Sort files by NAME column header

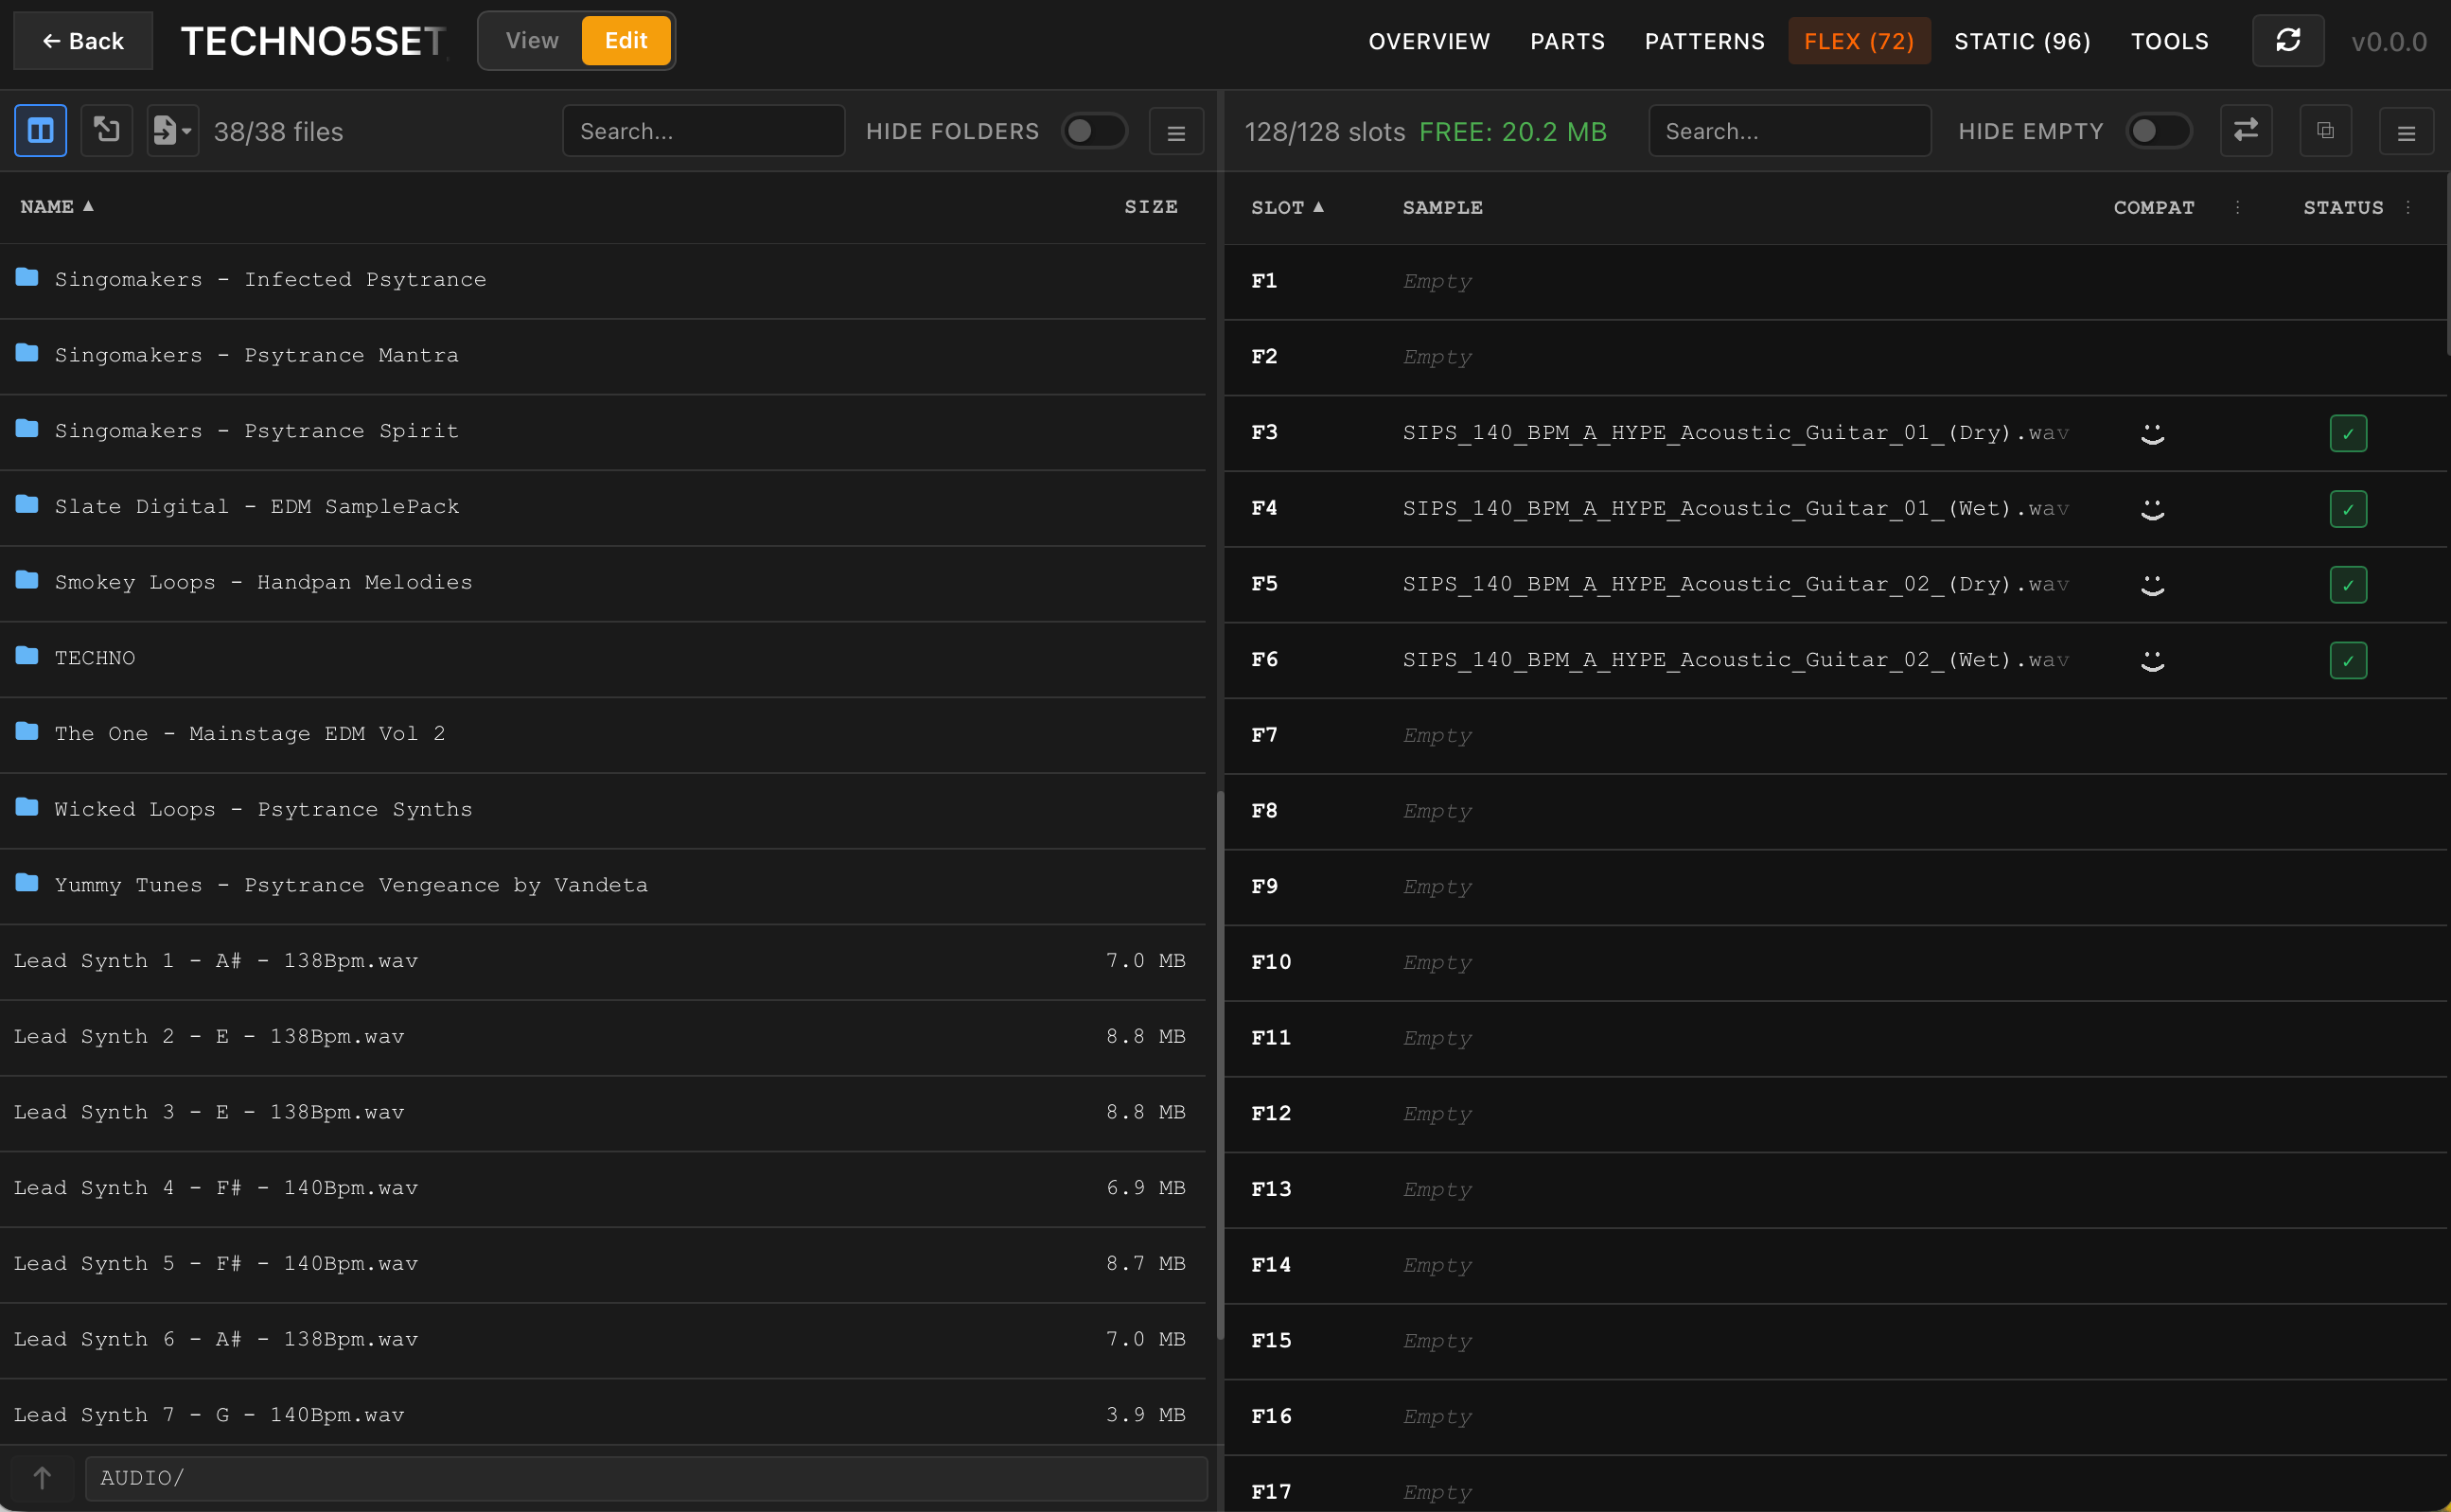click(57, 206)
